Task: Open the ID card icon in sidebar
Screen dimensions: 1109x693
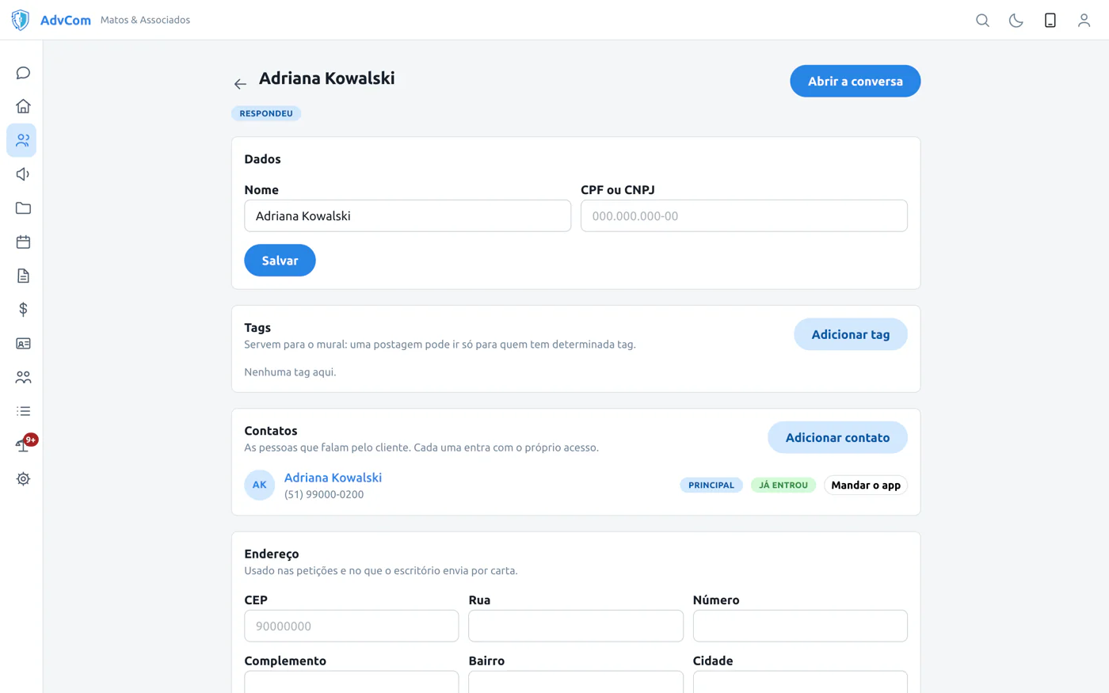Action: (23, 344)
